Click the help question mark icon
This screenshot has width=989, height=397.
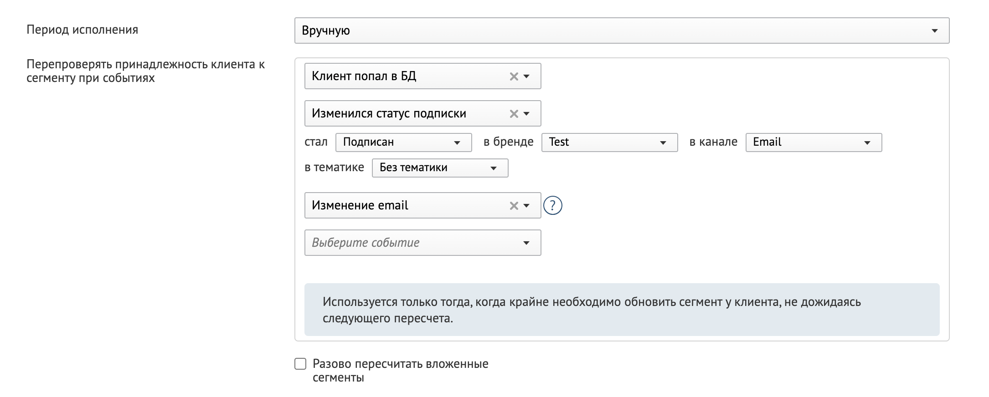coord(553,205)
